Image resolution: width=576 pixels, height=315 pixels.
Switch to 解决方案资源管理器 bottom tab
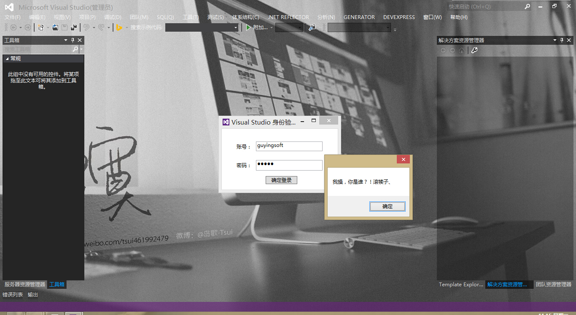click(509, 285)
